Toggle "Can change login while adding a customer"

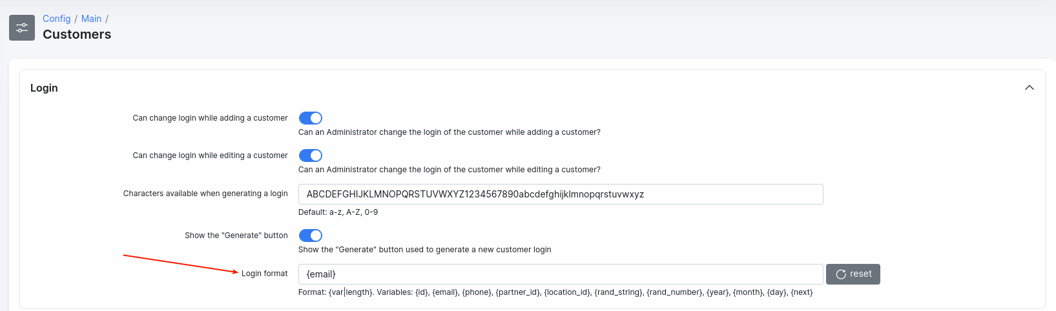click(x=311, y=118)
